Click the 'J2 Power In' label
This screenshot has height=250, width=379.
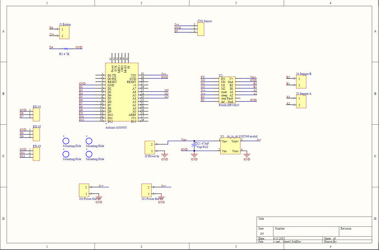click(152, 156)
